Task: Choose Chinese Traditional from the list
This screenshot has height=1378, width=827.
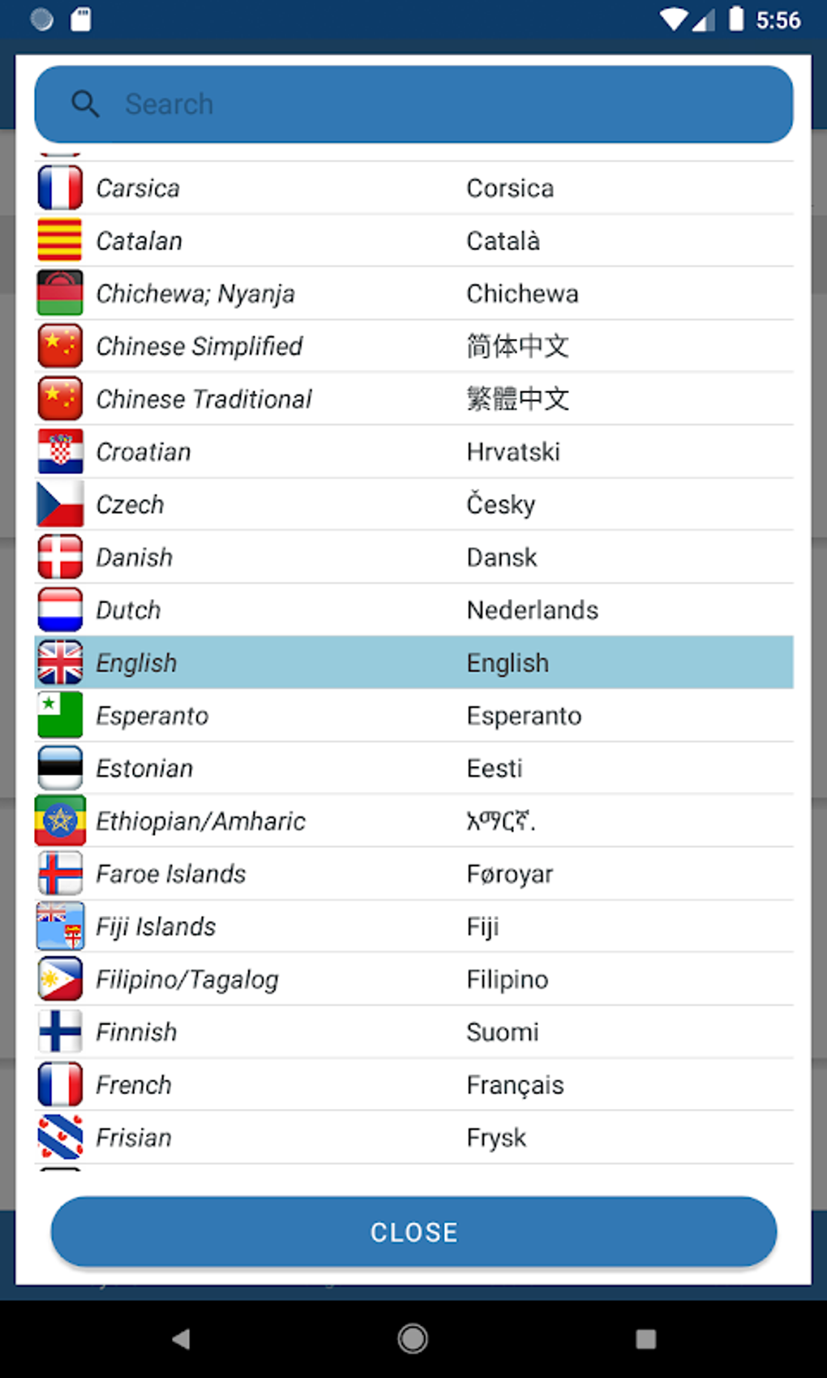Action: (204, 399)
